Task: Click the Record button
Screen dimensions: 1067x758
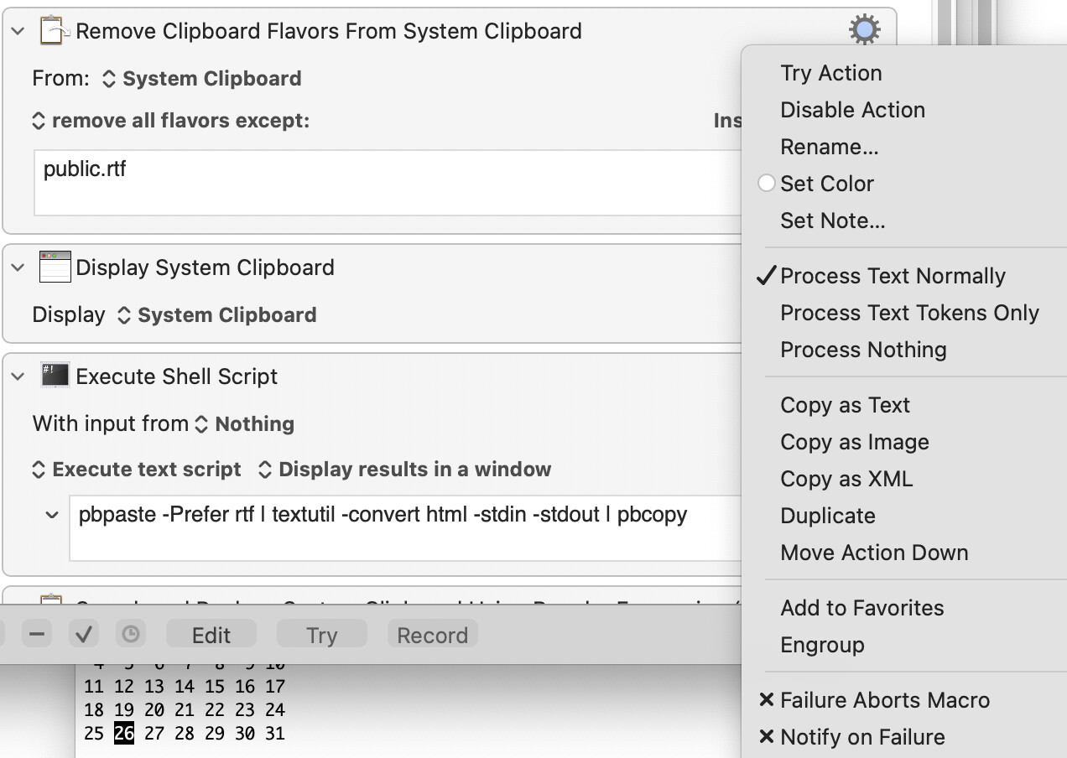Action: pos(432,635)
